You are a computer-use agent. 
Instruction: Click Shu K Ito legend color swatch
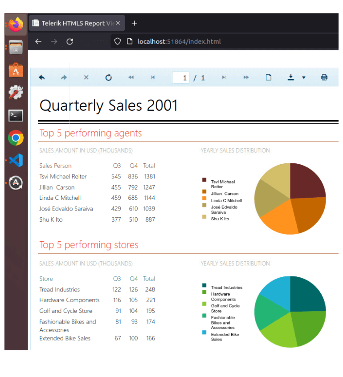(204, 217)
